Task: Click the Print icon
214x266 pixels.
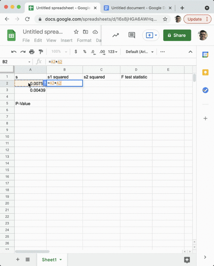Action: tap(32, 52)
